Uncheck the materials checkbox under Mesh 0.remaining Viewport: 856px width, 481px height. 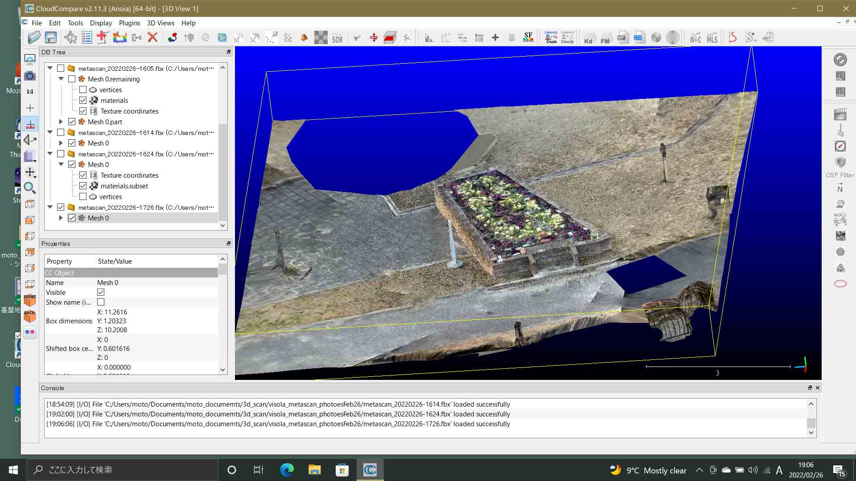pyautogui.click(x=83, y=100)
